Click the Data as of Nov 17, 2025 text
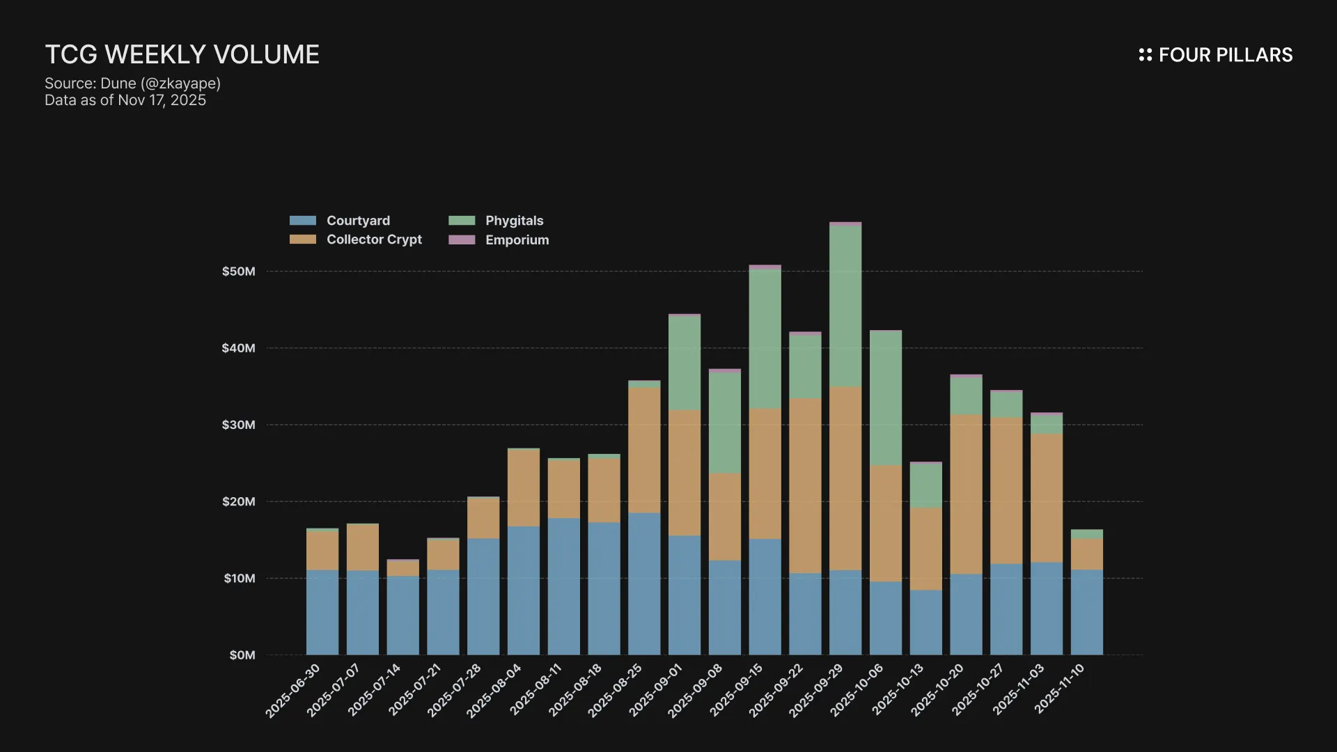1337x752 pixels. [x=125, y=100]
